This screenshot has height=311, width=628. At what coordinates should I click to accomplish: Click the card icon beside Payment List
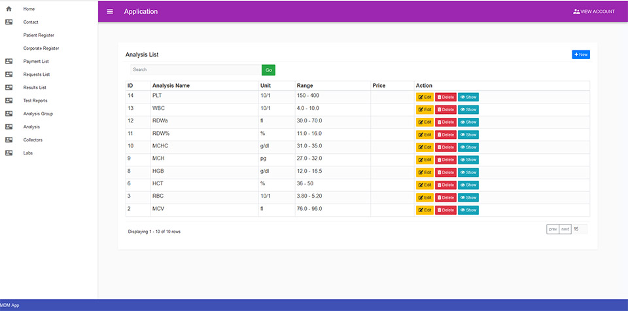pos(9,62)
